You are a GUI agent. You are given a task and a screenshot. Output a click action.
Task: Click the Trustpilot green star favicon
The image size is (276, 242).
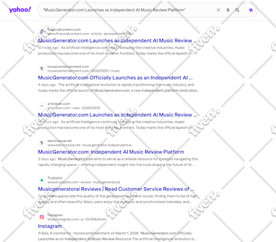click(x=42, y=180)
